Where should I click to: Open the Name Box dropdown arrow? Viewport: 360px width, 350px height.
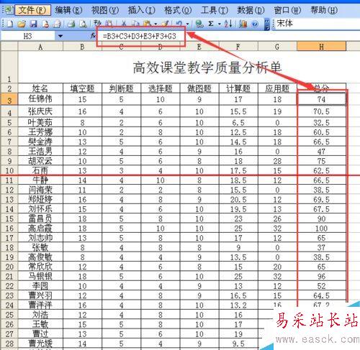pyautogui.click(x=60, y=36)
